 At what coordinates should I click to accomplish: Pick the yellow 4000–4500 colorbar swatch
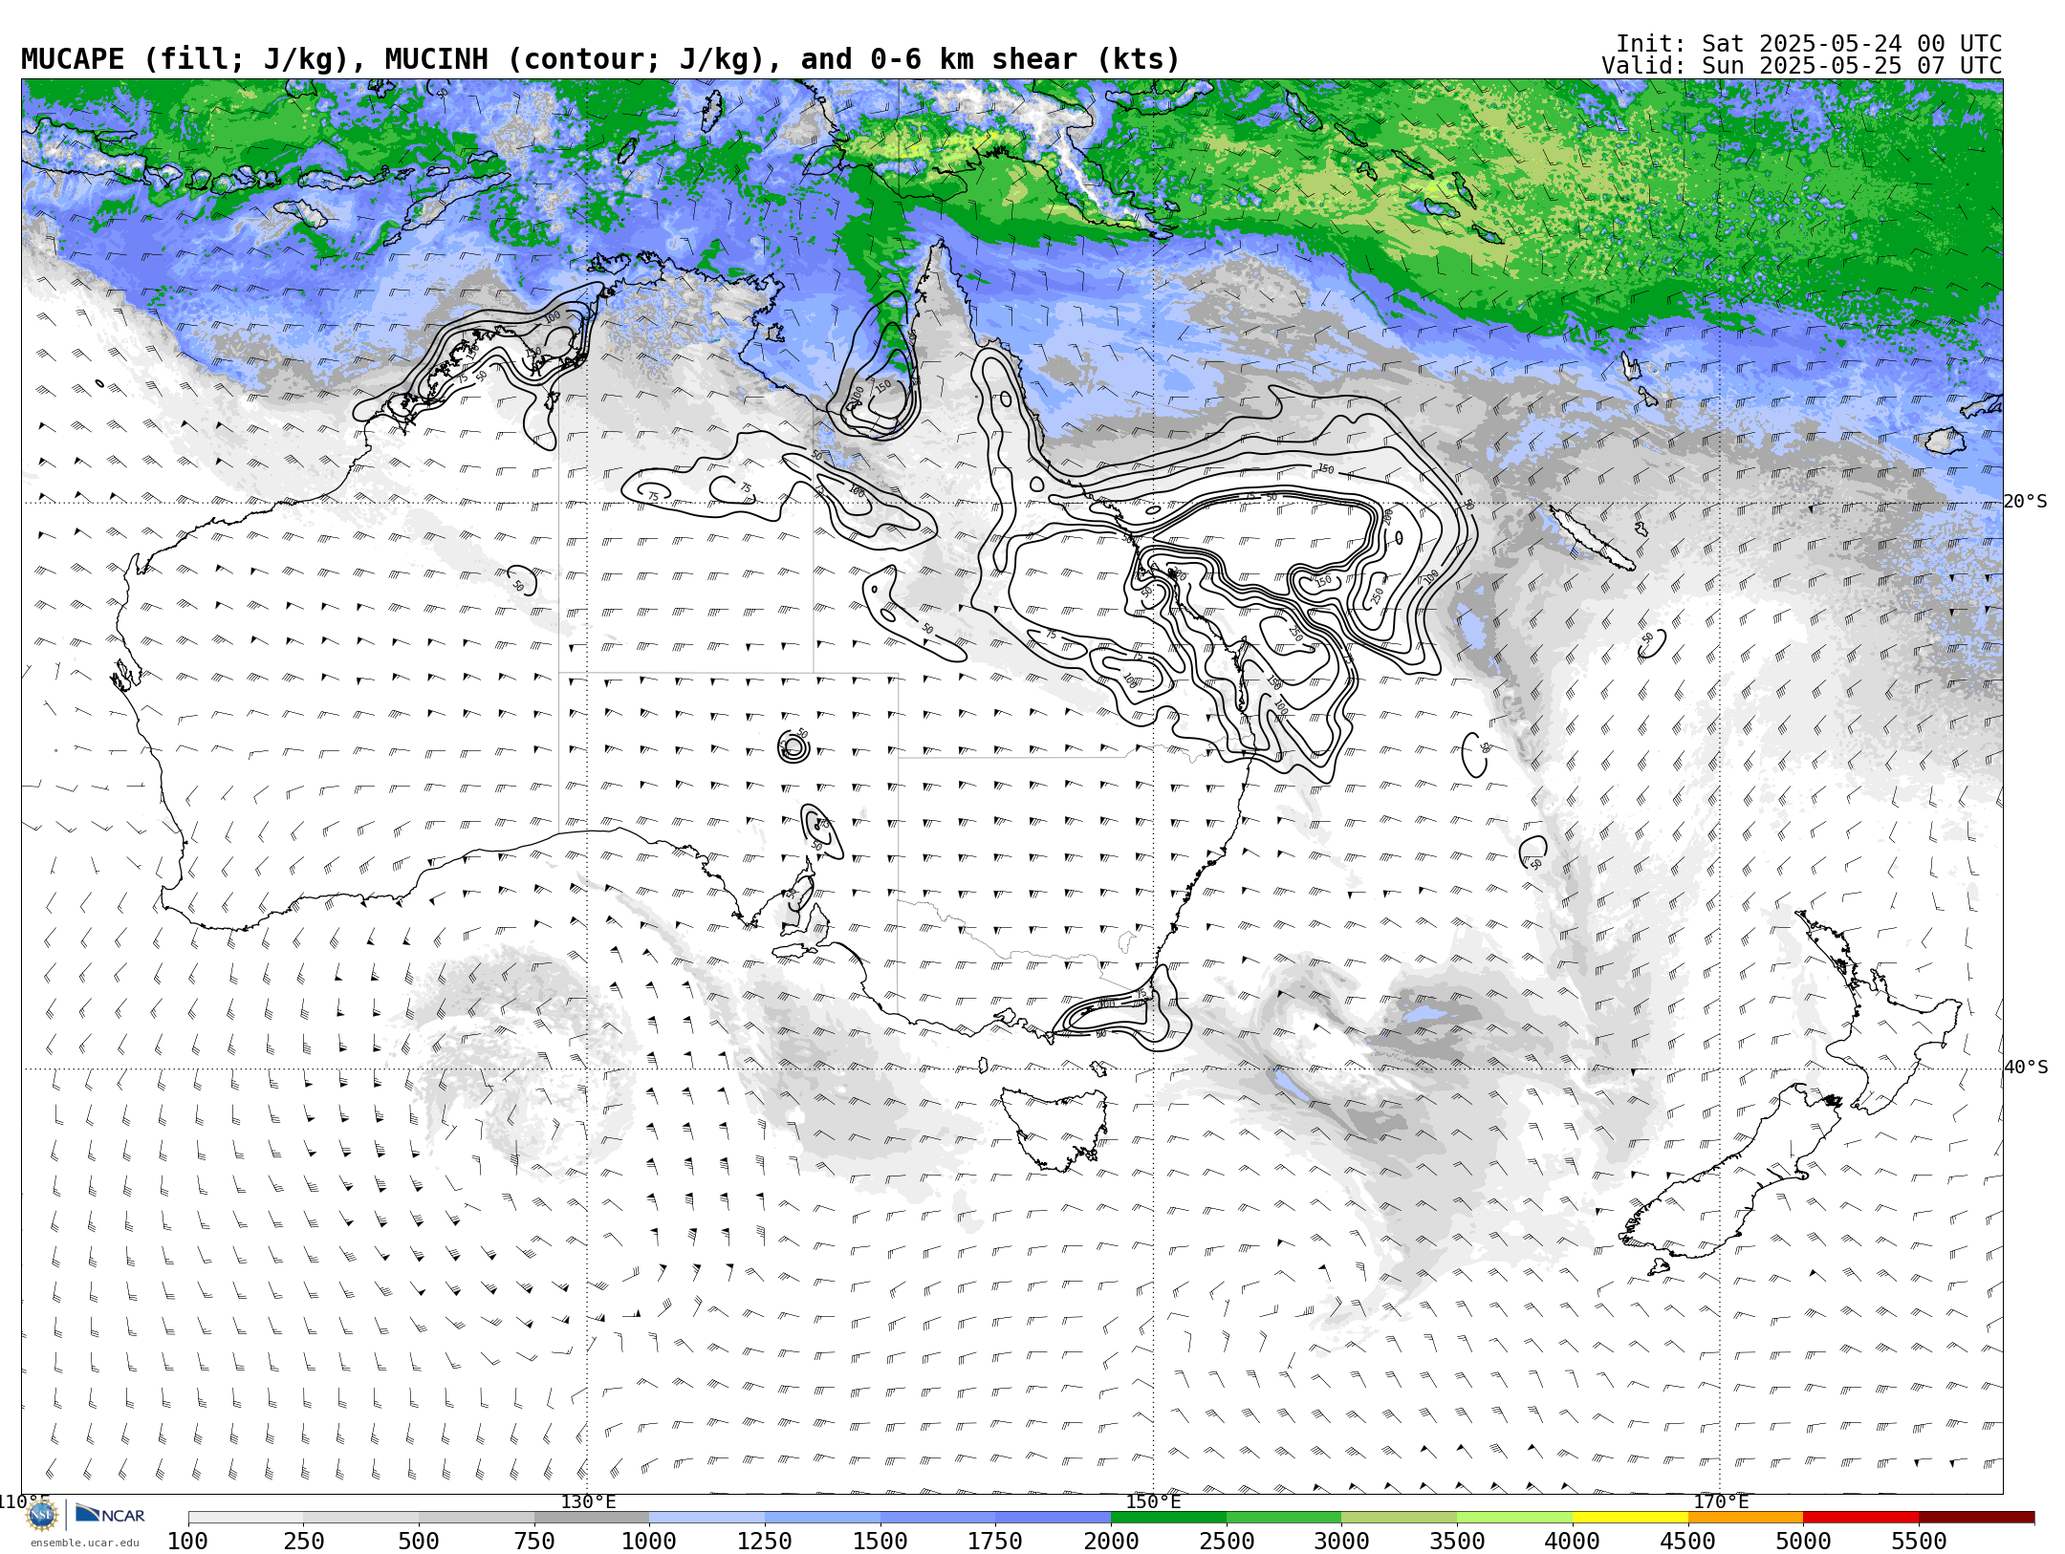click(1630, 1518)
